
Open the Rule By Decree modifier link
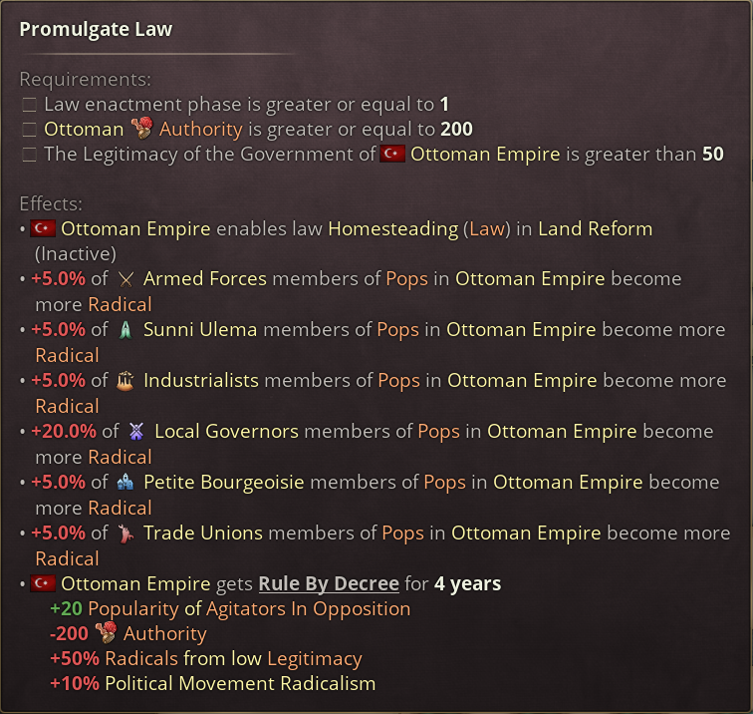329,583
